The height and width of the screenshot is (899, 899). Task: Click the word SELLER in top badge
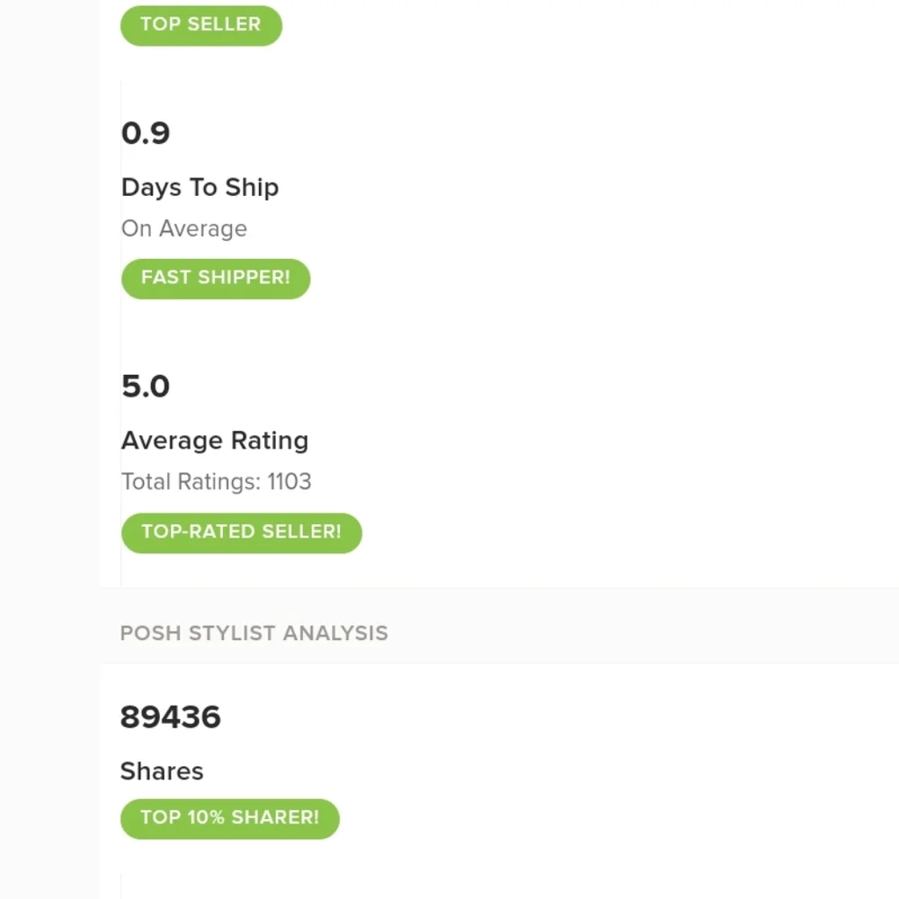pyautogui.click(x=224, y=24)
